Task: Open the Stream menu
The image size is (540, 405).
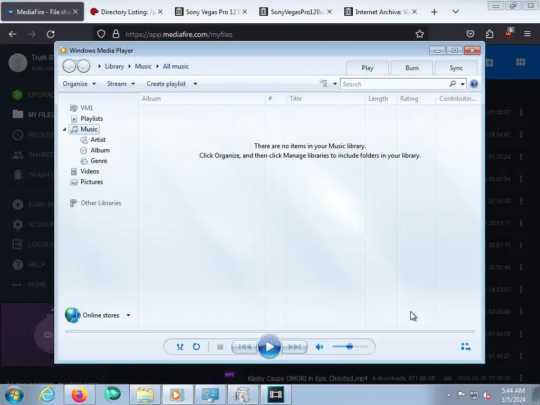Action: (x=121, y=84)
